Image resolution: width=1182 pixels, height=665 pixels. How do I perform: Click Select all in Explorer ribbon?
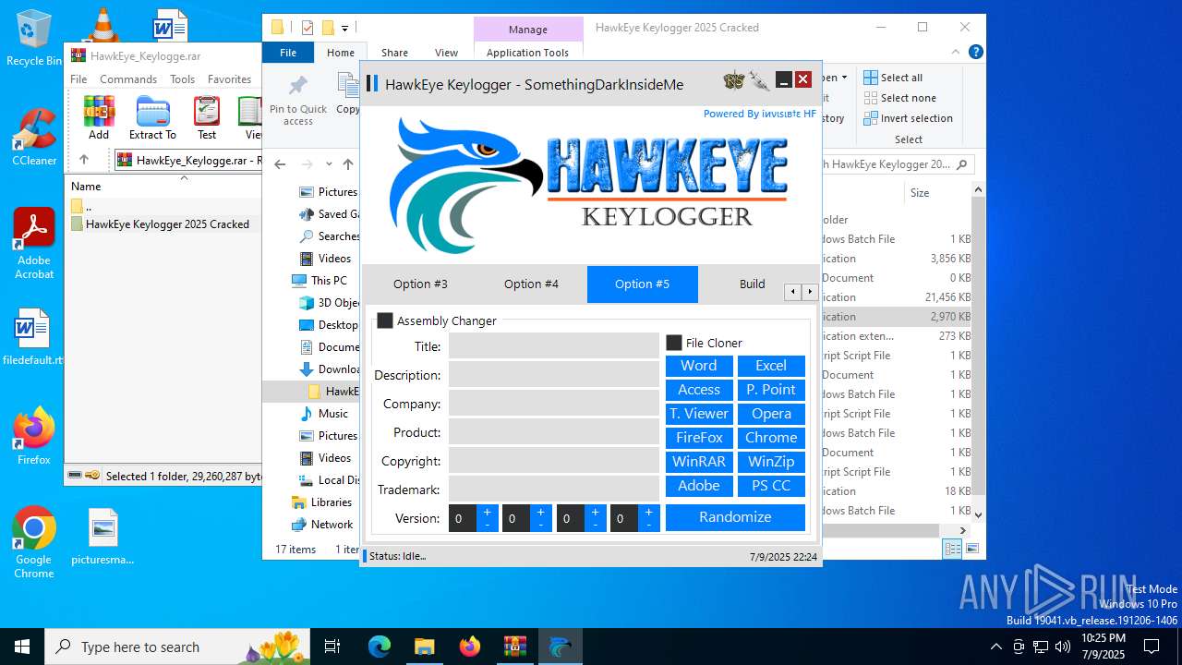pyautogui.click(x=893, y=78)
